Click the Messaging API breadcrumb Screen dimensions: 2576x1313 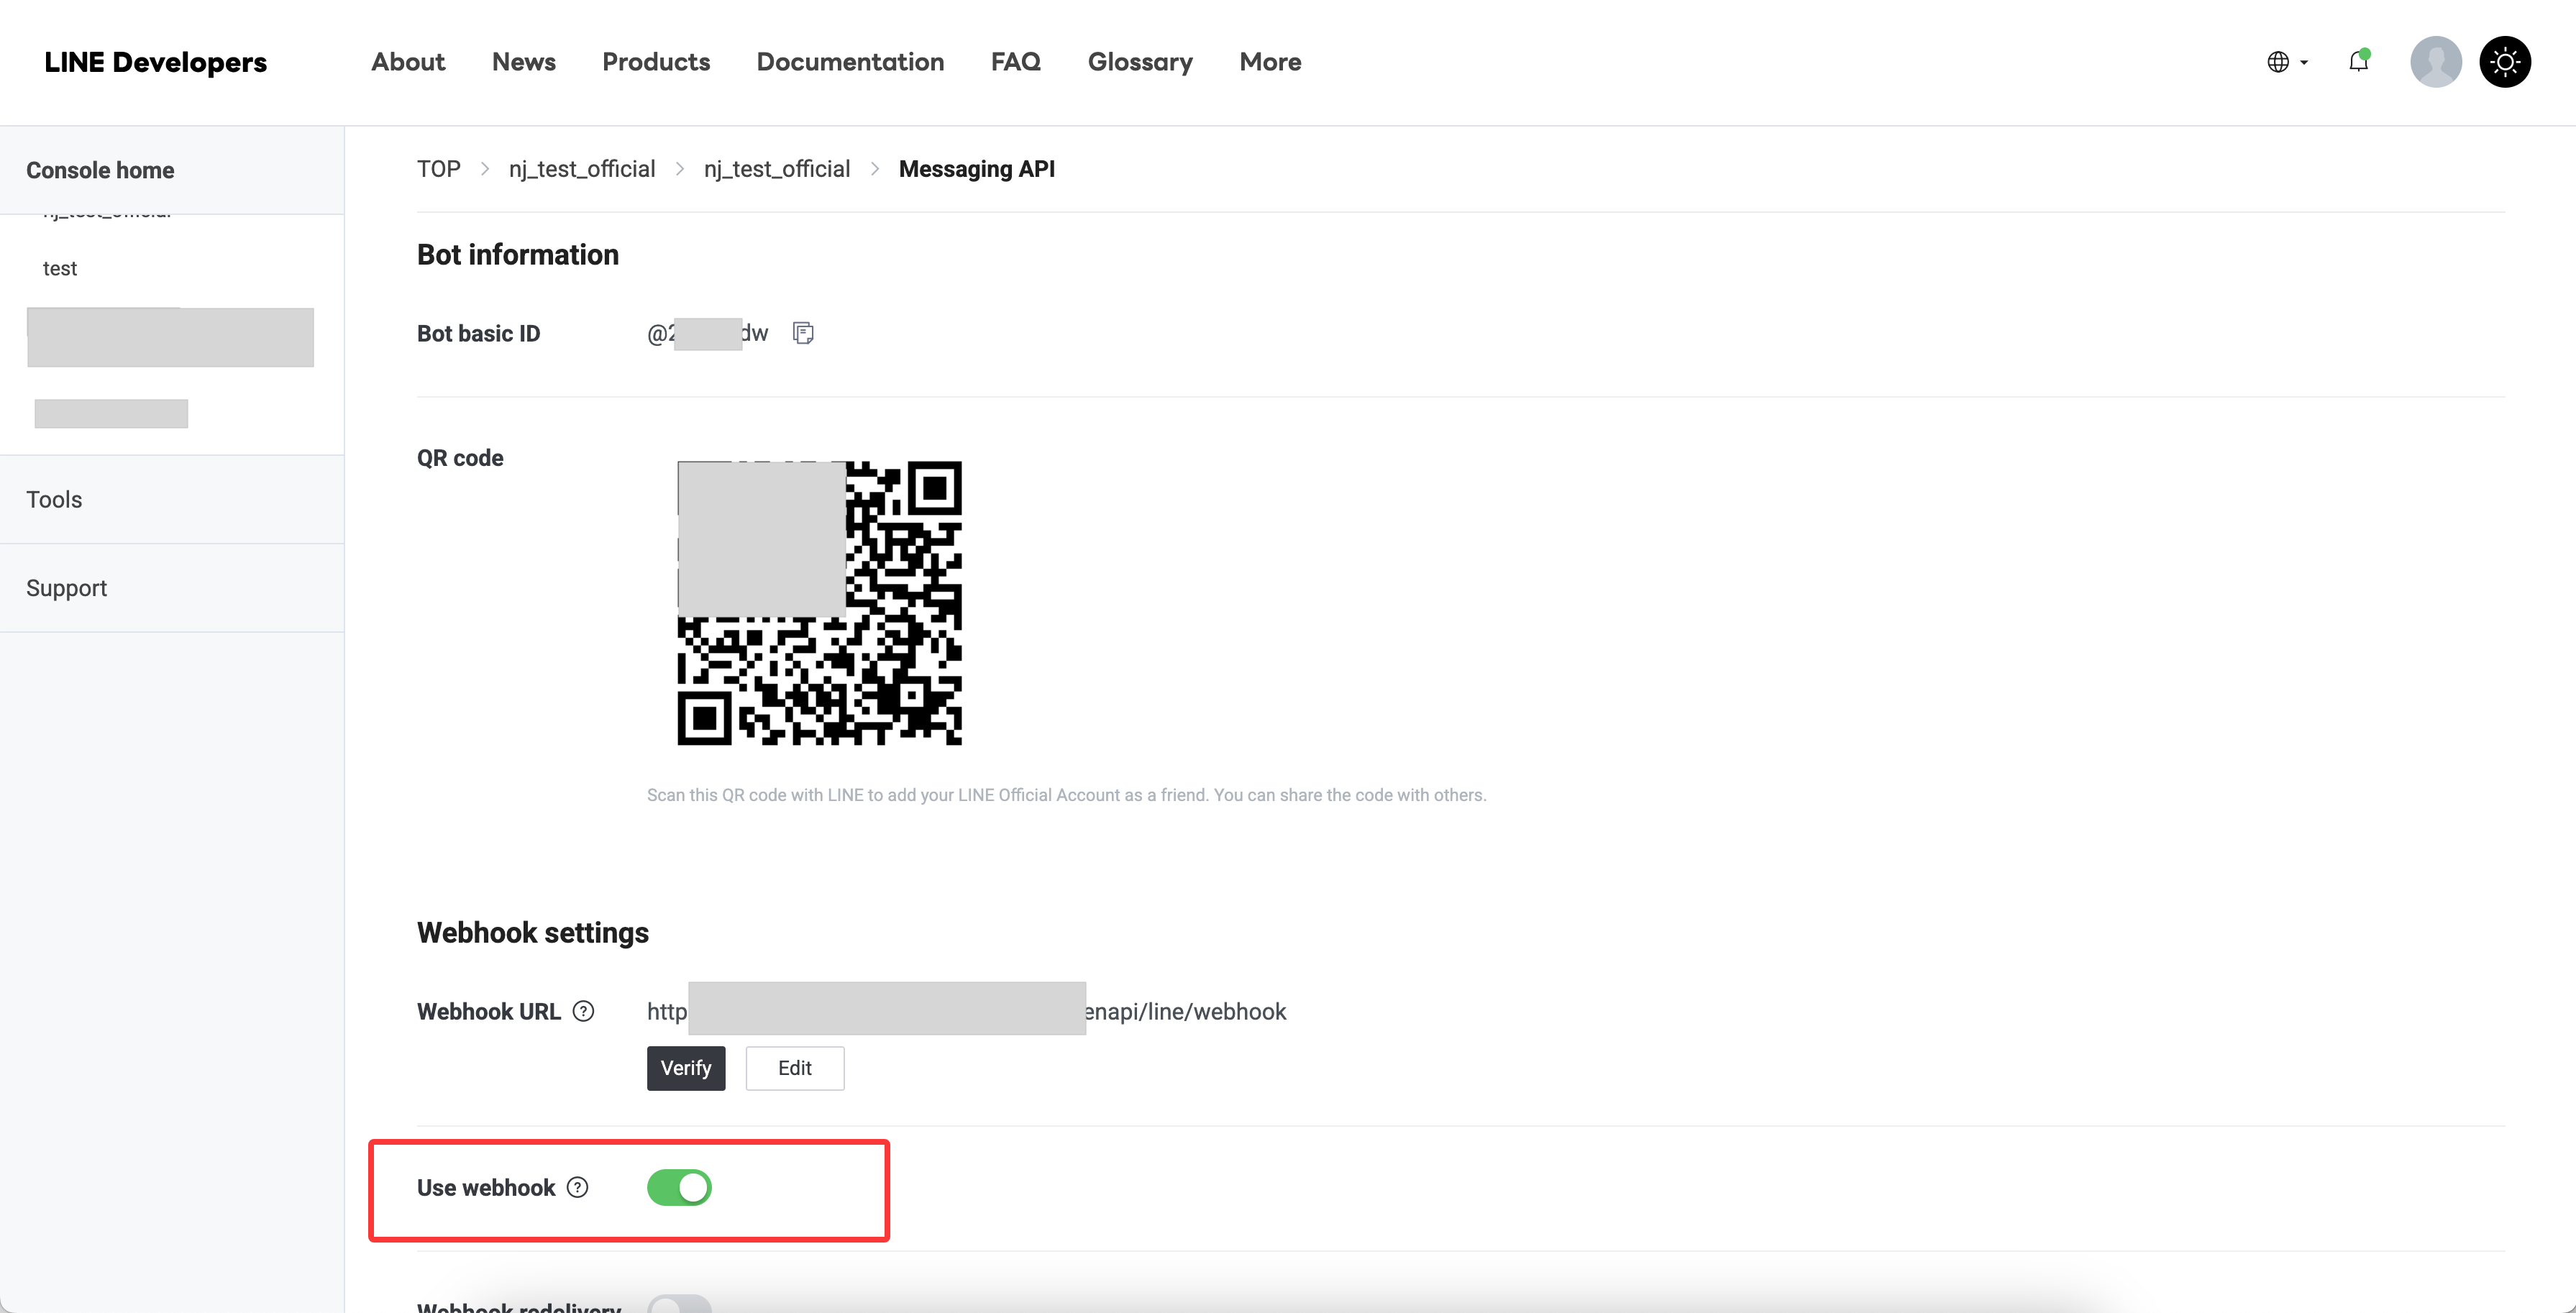[977, 169]
